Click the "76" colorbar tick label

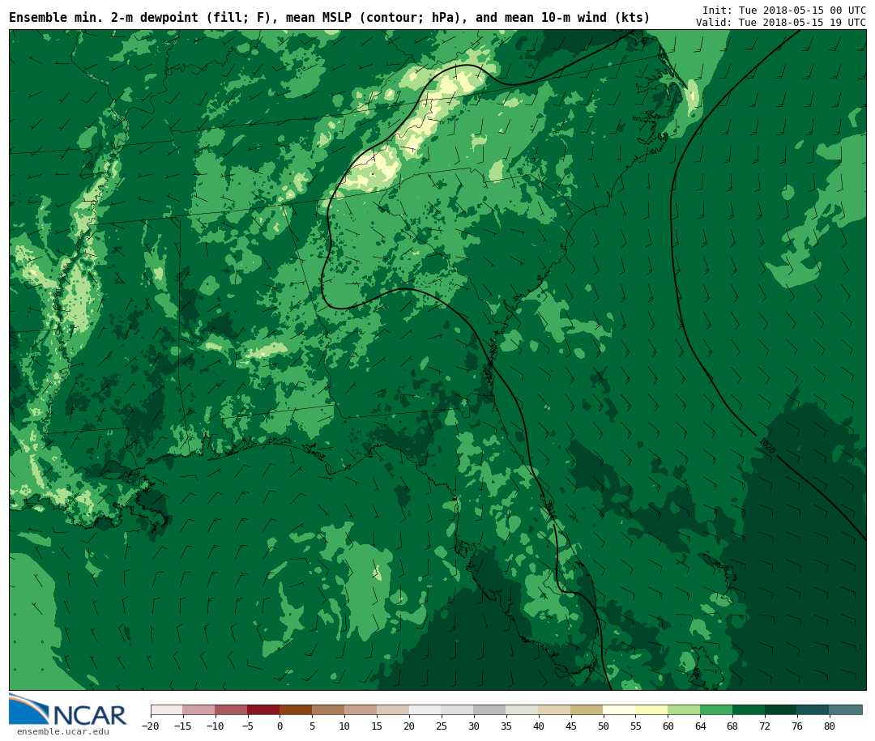point(798,726)
